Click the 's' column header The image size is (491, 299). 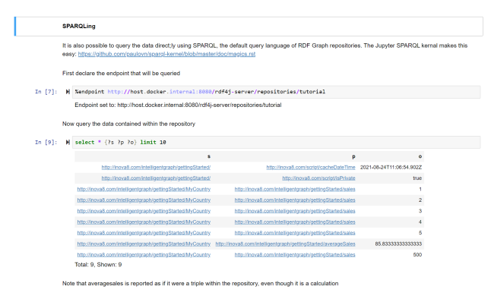[x=209, y=156]
